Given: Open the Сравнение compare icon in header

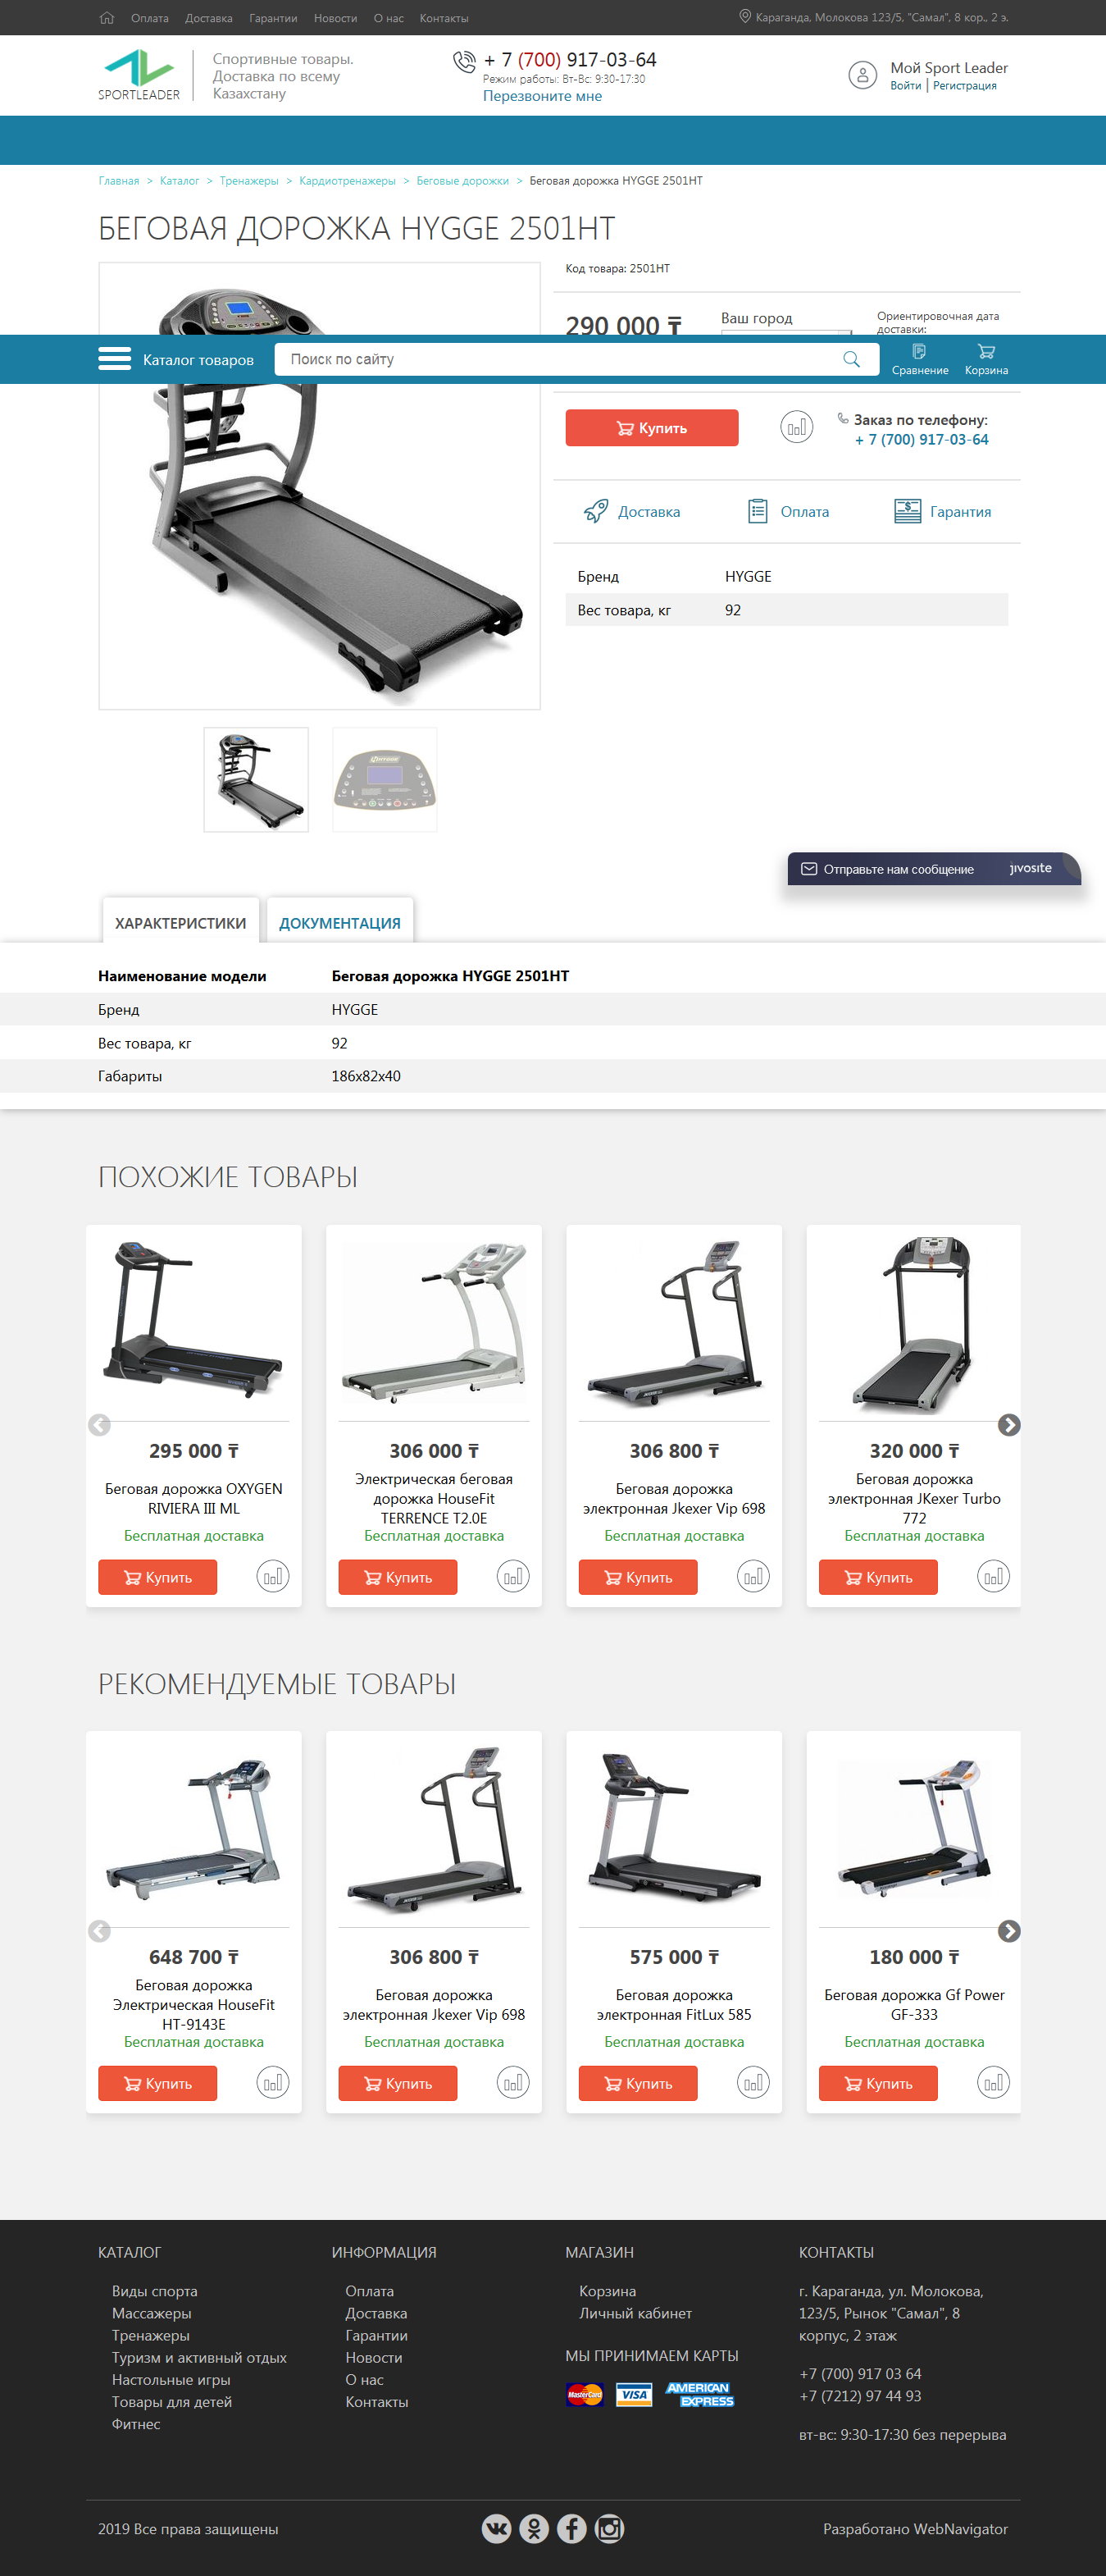Looking at the screenshot, I should 920,359.
